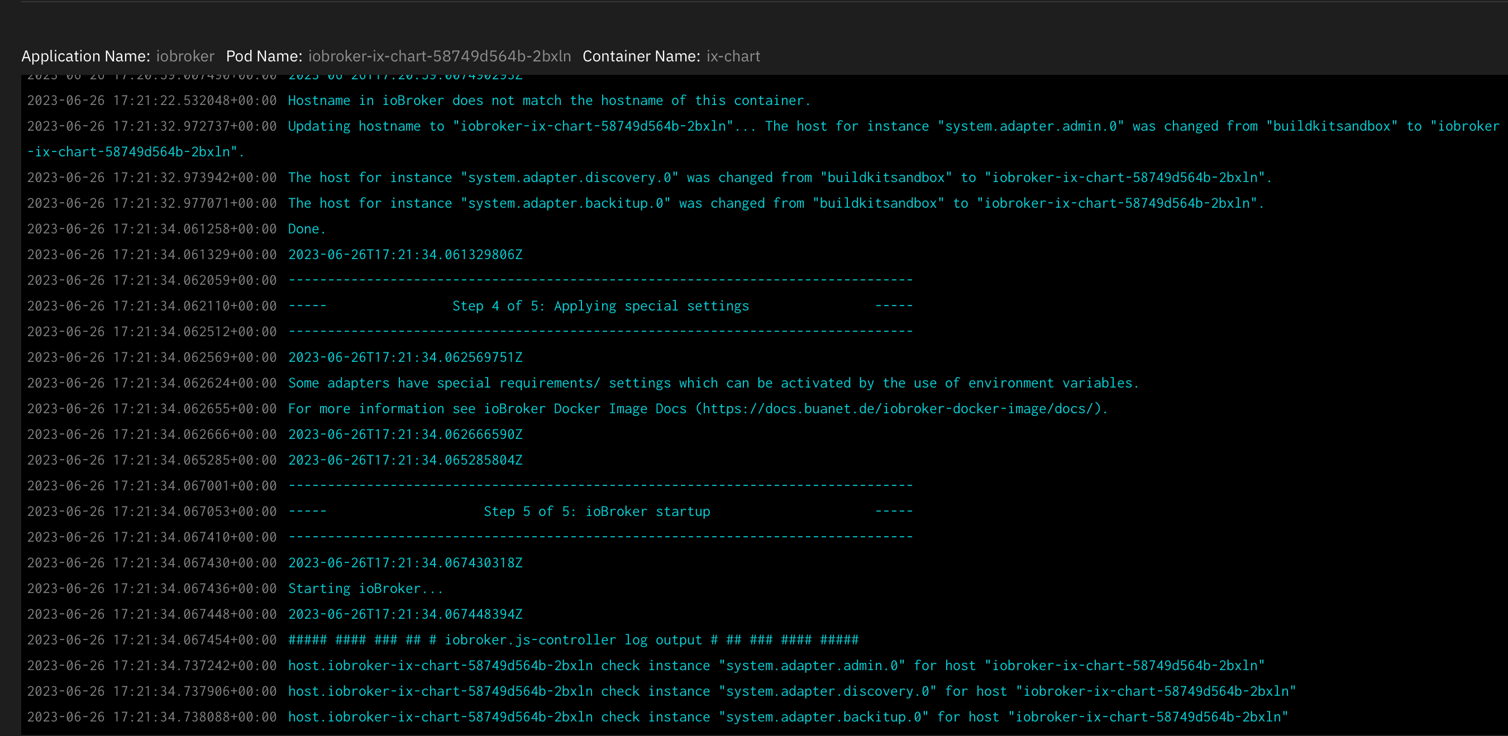Click the iobroker application name value
This screenshot has height=736, width=1508.
tap(185, 56)
